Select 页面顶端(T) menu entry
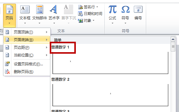179x112 pixels. 27,32
